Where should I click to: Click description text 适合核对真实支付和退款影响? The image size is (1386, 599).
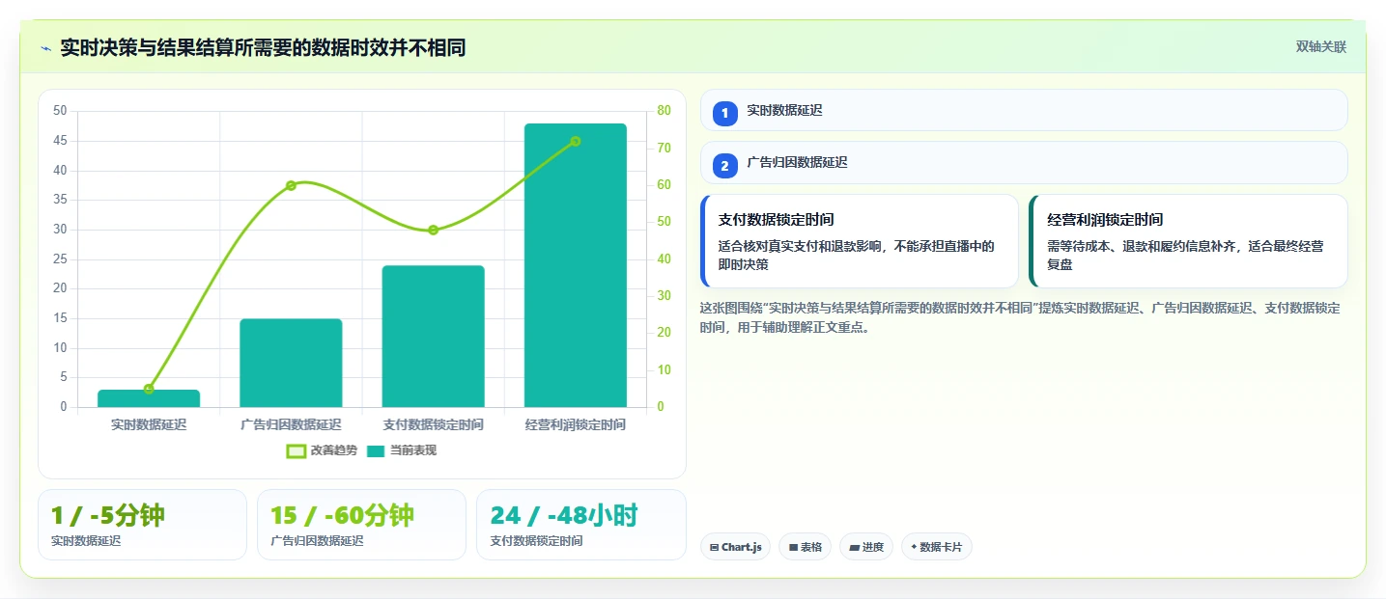coord(856,256)
